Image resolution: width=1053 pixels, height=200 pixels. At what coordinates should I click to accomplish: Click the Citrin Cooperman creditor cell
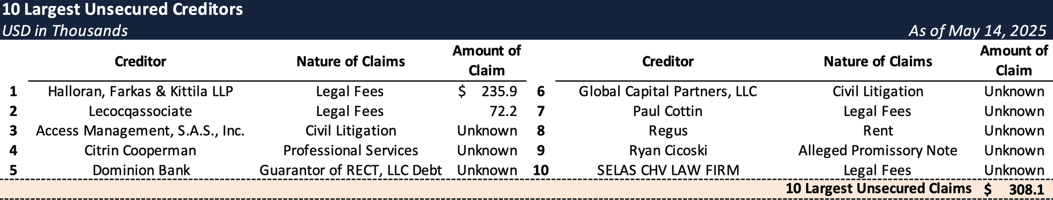point(141,151)
